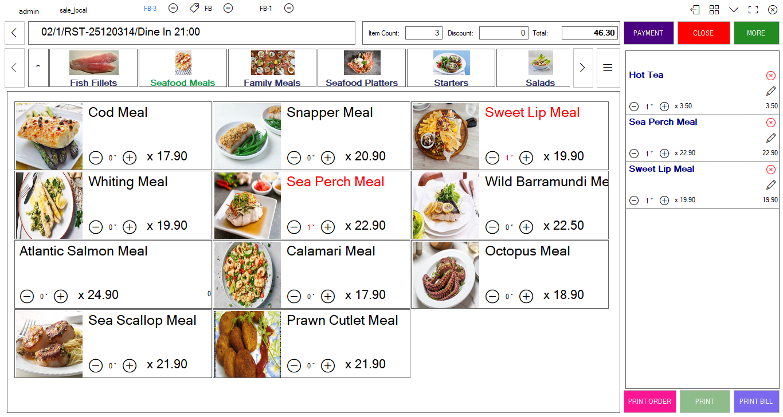Click the green MORE button

tap(756, 33)
